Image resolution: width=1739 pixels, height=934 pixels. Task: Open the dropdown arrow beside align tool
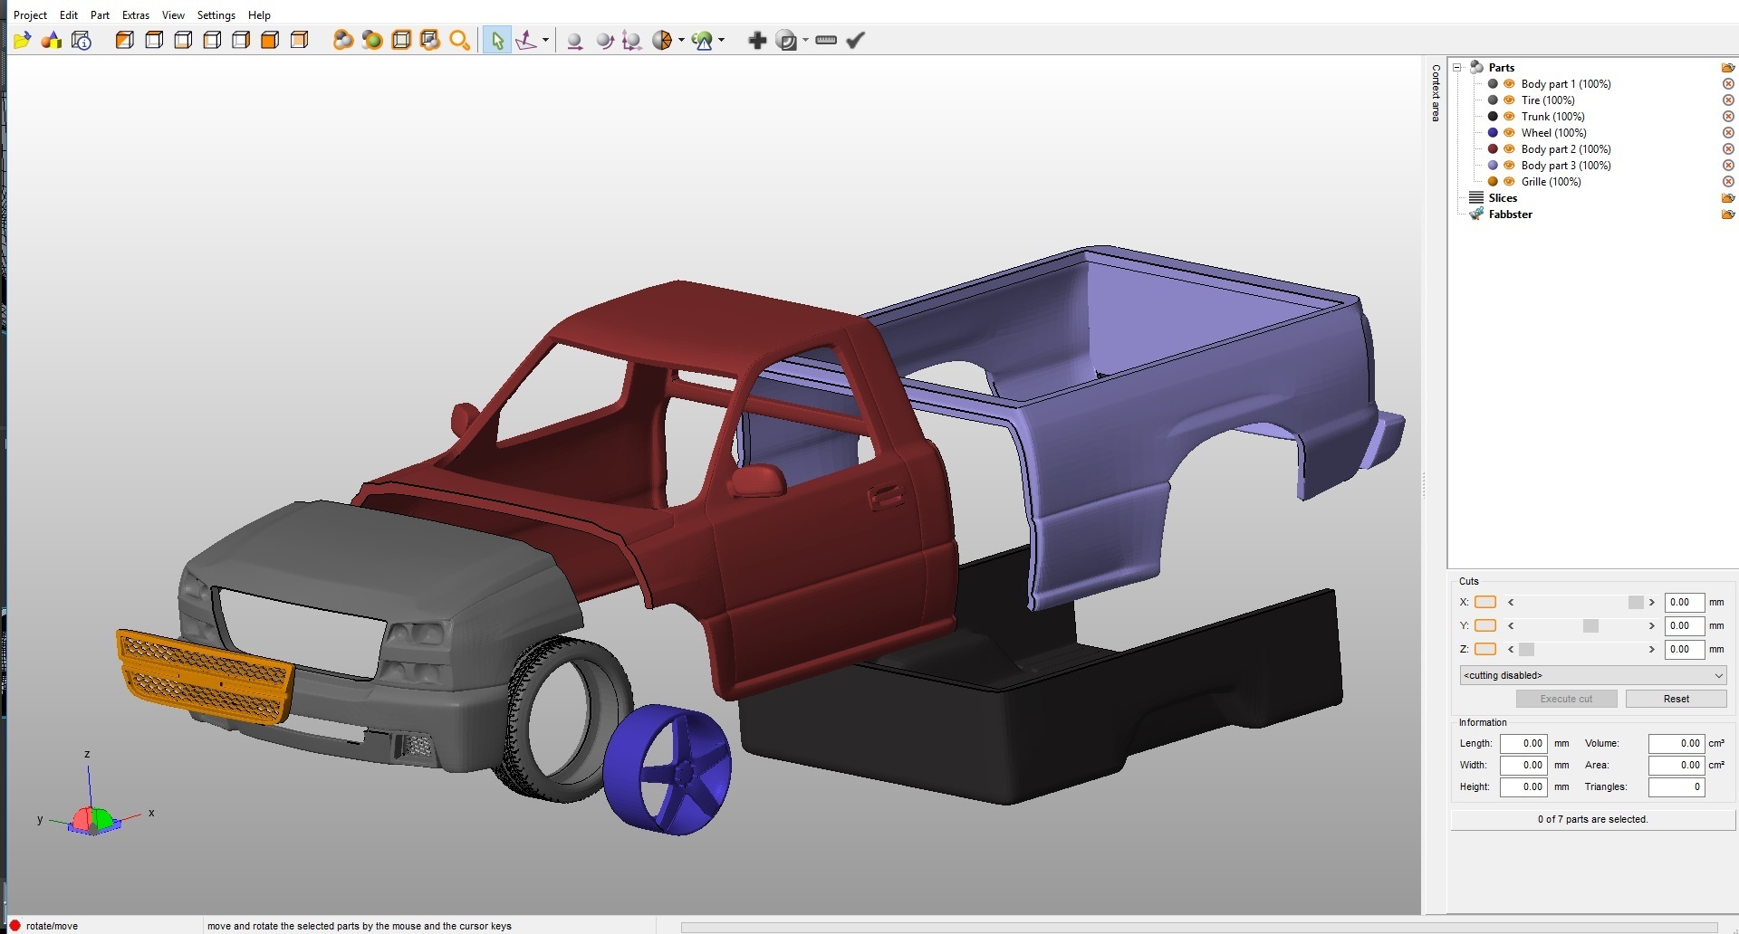point(545,40)
